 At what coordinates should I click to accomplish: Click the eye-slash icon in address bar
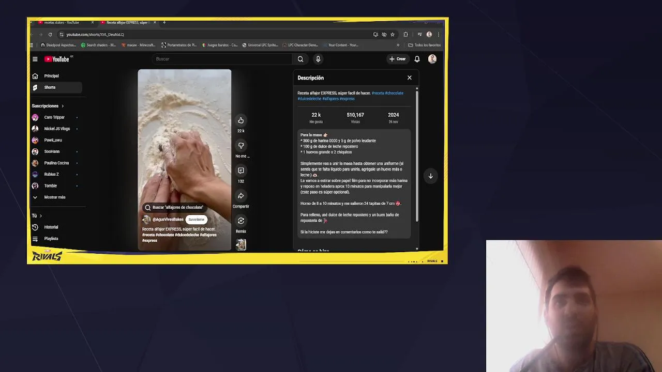pyautogui.click(x=384, y=35)
